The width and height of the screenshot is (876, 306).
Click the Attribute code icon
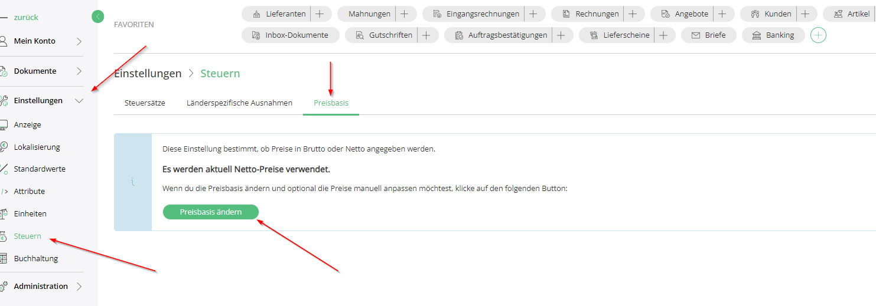[3, 192]
